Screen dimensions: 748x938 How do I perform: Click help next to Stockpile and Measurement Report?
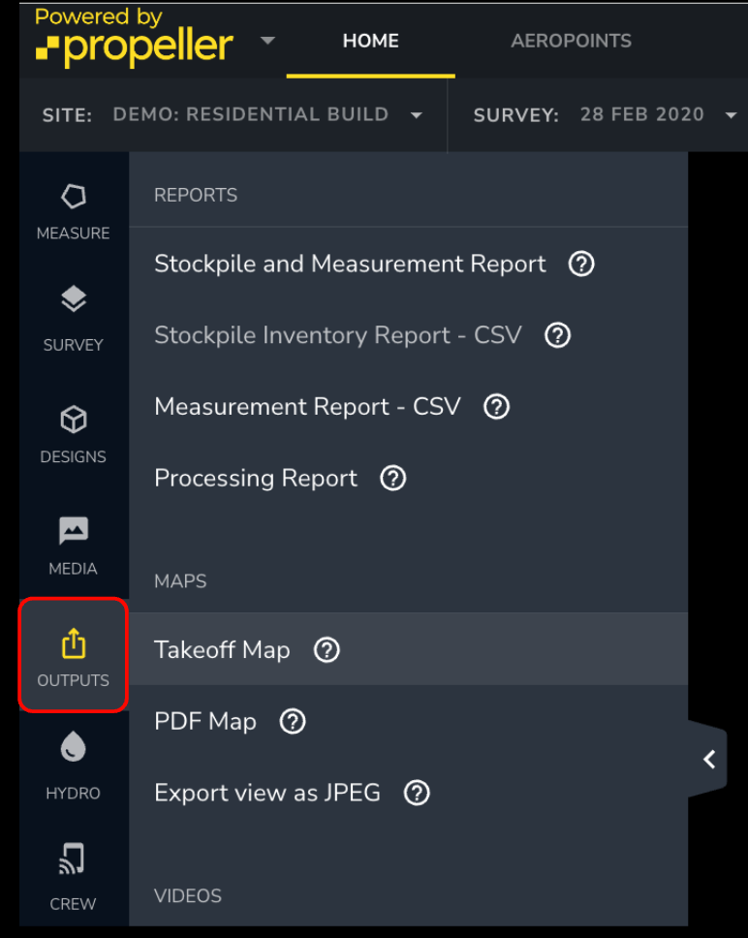(x=580, y=264)
